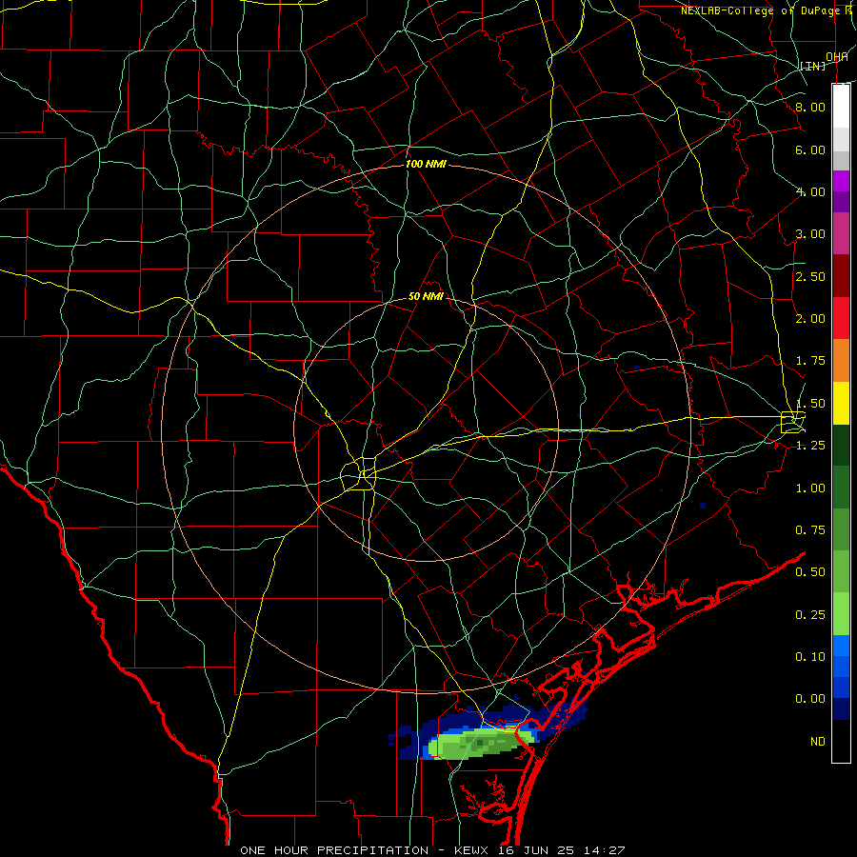Click the "0.50" legend value
This screenshot has height=857, width=857.
point(810,572)
